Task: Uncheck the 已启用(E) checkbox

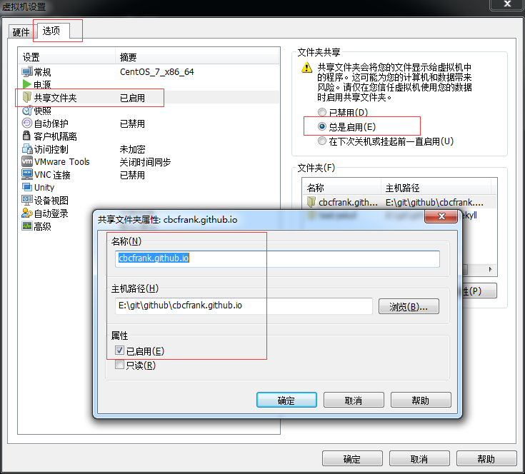Action: pyautogui.click(x=119, y=351)
